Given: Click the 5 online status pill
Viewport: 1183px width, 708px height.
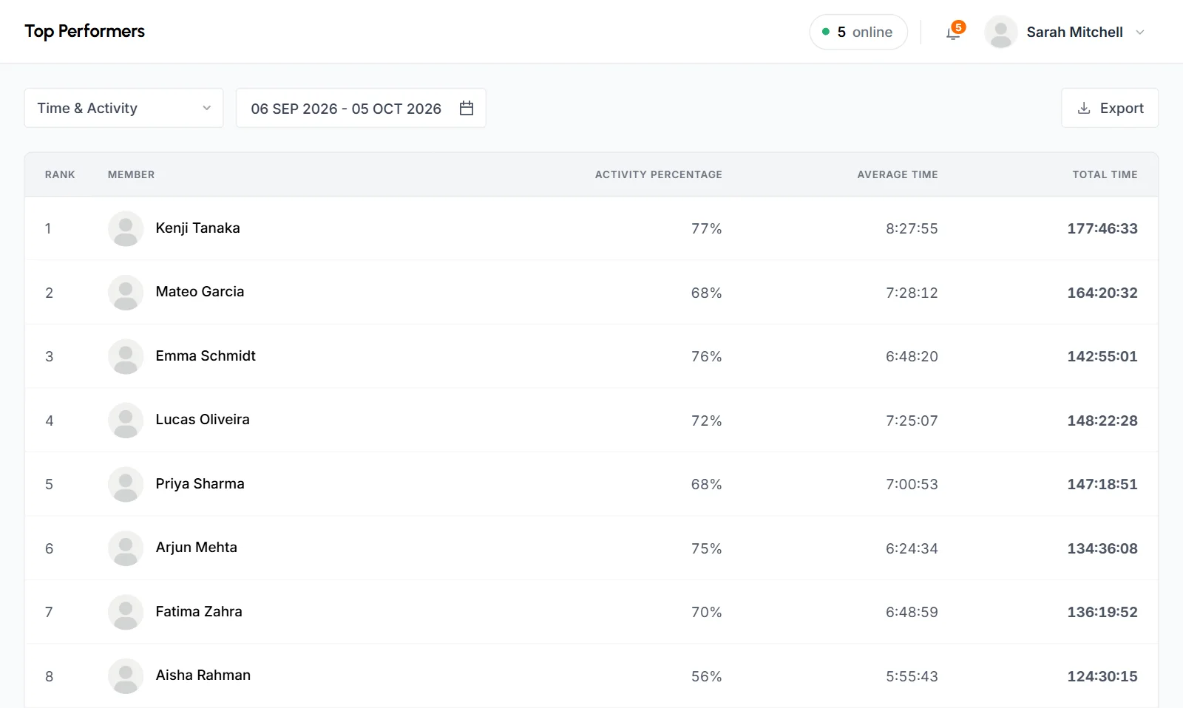Looking at the screenshot, I should [858, 33].
